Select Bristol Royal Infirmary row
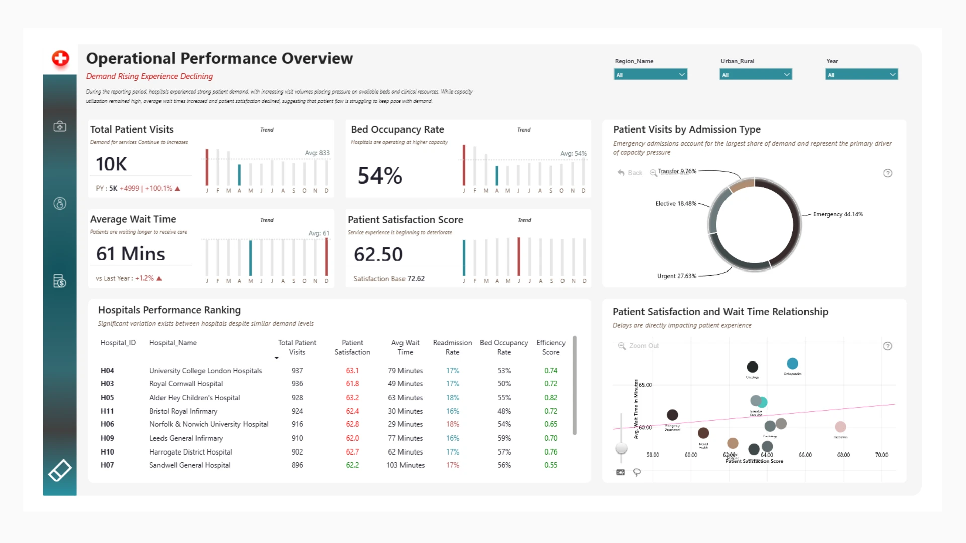Image resolution: width=966 pixels, height=543 pixels. pyautogui.click(x=332, y=411)
